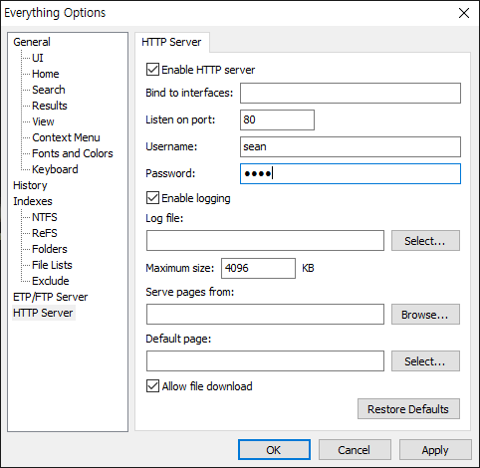Screen dimensions: 480x468
Task: Open NTFS index settings
Action: 45,217
